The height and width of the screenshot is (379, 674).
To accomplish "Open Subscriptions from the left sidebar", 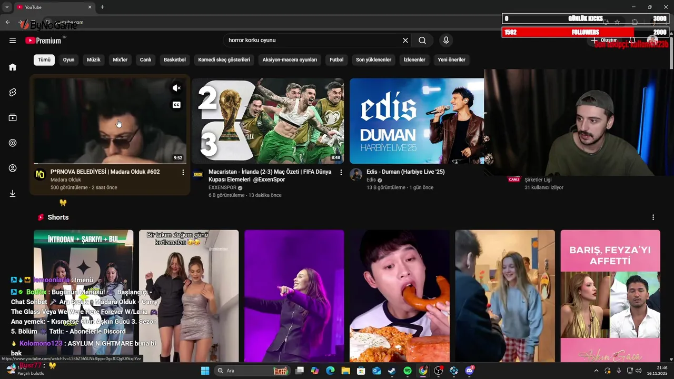I will click(13, 117).
